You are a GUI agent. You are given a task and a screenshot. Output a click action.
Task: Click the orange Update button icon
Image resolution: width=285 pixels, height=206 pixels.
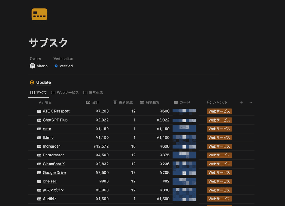(x=32, y=82)
